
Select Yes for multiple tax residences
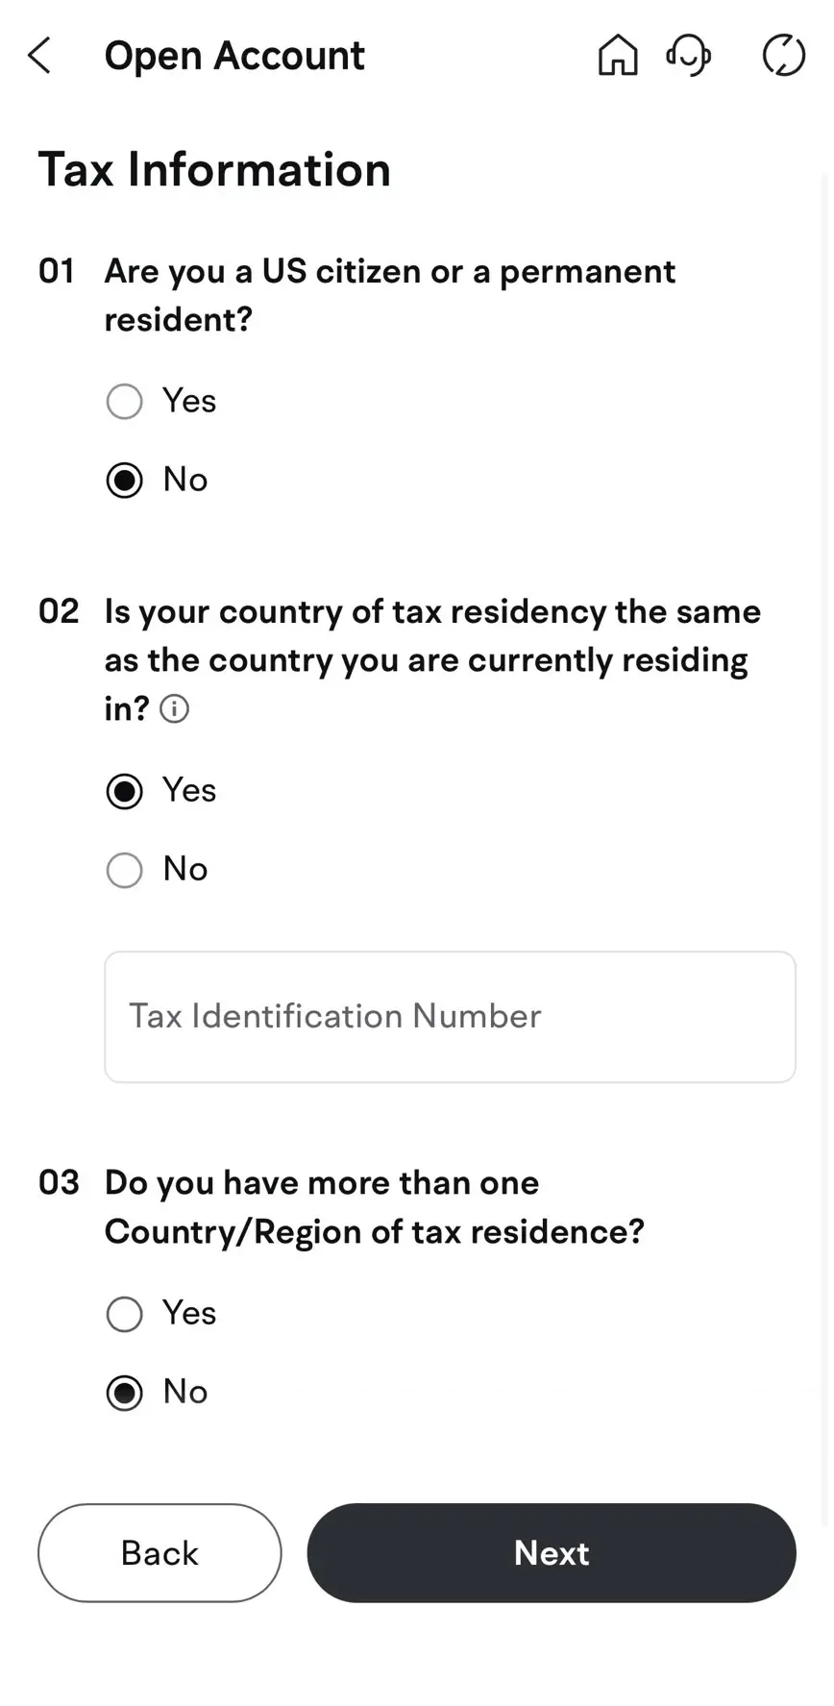125,1314
